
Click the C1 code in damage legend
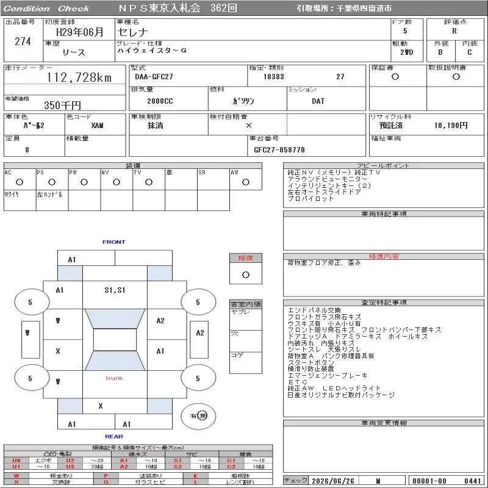click(231, 461)
